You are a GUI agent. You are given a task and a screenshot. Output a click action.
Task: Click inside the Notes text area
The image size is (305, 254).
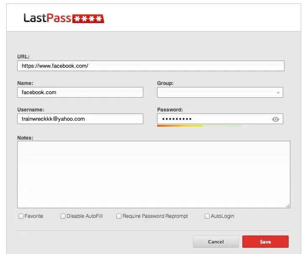[154, 175]
